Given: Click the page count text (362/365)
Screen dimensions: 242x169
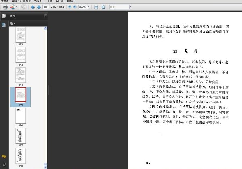Looking at the screenshot, I should (x=57, y=7).
